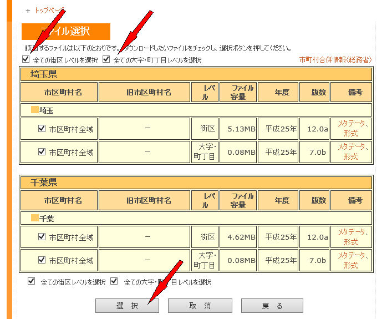Toggle top 全ての街区レベルを選択 checkbox
This screenshot has width=387, height=319.
pos(26,59)
